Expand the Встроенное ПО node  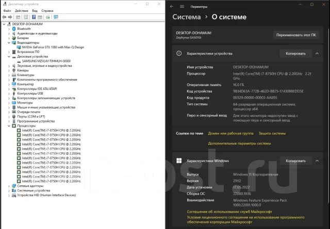[x=9, y=52]
